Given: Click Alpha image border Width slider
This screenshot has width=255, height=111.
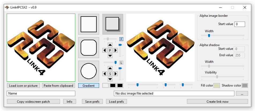Looking at the screenshot, I should coord(223,36).
